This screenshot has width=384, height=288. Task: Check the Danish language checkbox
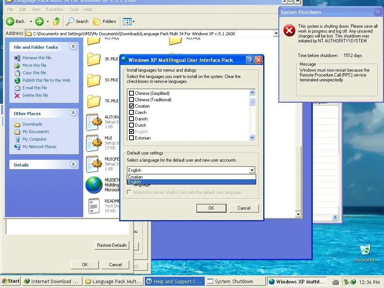131,119
